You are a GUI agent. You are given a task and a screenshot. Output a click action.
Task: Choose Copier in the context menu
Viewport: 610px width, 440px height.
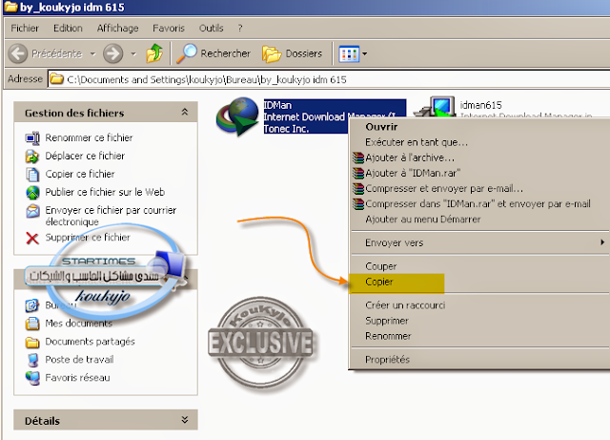(x=480, y=282)
